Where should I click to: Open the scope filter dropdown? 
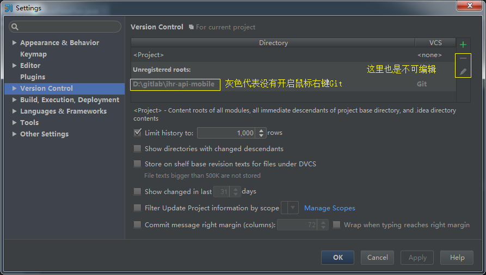290,208
